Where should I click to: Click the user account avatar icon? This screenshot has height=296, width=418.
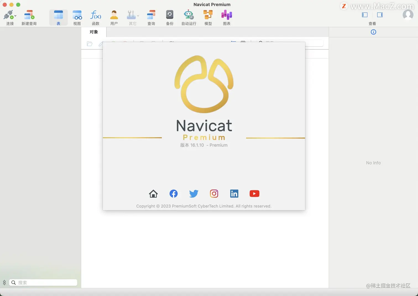408,15
